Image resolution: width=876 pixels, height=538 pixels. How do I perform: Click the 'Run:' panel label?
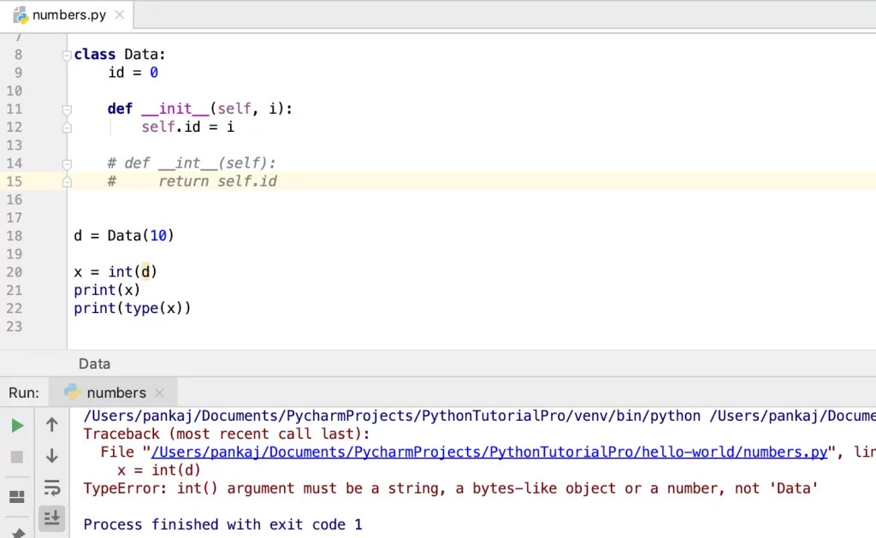point(24,393)
